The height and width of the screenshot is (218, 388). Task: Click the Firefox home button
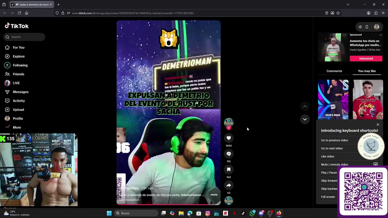(x=27, y=13)
